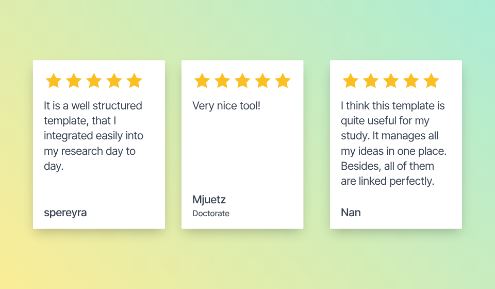Screen dimensions: 495x289
Task: Click the first star in Nan's review
Action: (x=351, y=81)
